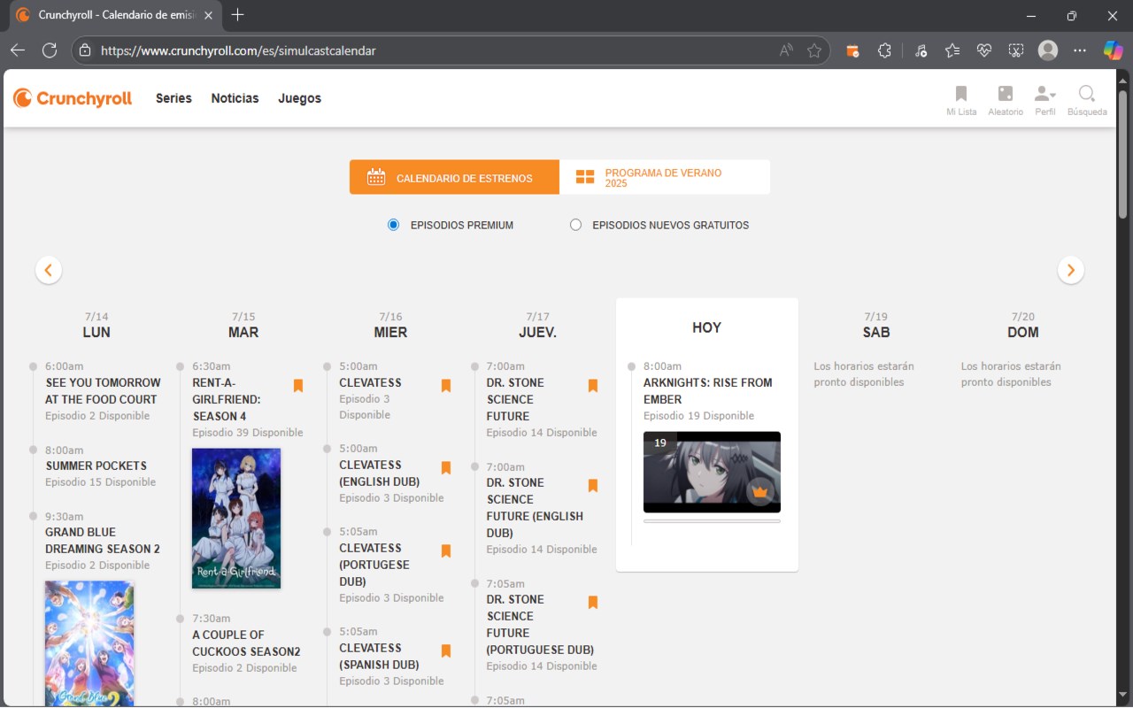Bookmark Clevatess 5:00am Episodio 3 entry
This screenshot has height=708, width=1133.
coord(446,386)
